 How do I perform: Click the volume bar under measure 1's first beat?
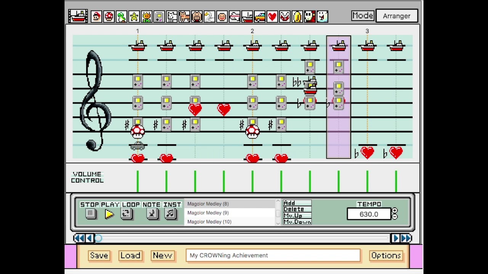[138, 181]
